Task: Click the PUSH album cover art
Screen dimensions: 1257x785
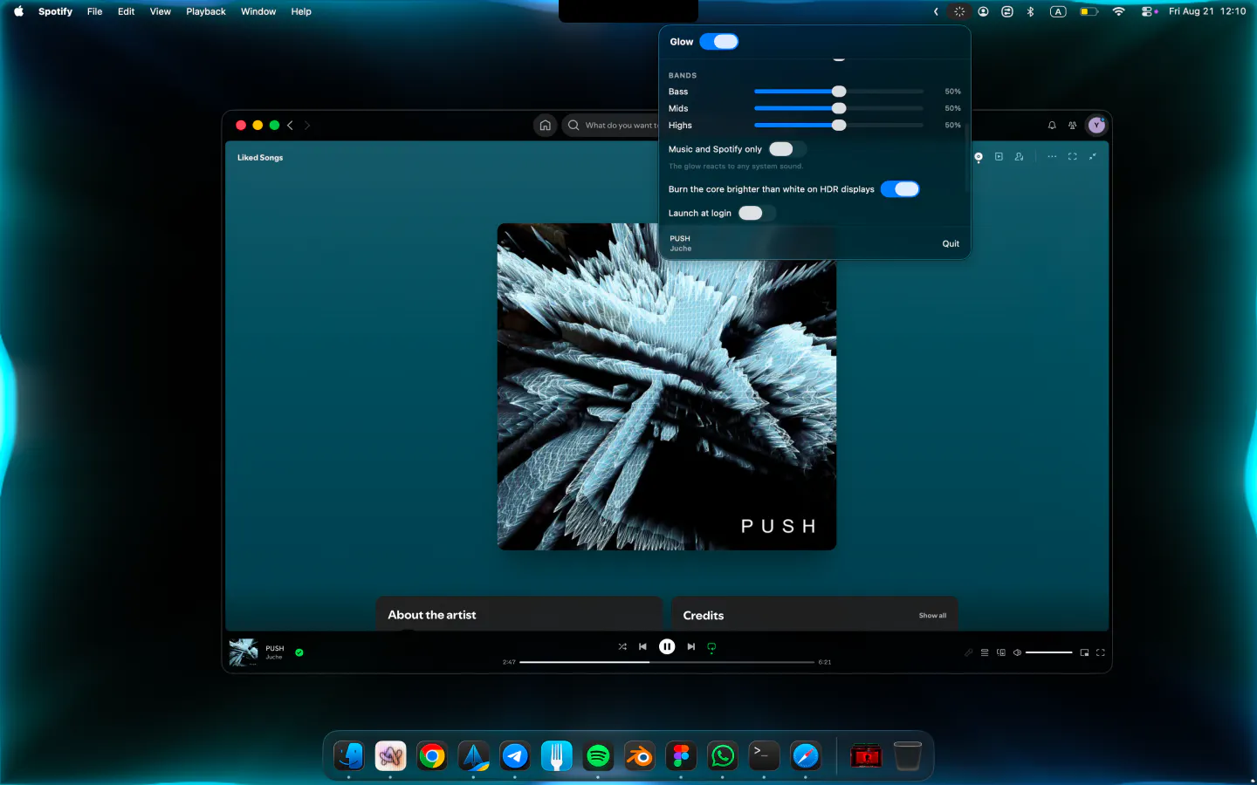Action: pyautogui.click(x=667, y=386)
